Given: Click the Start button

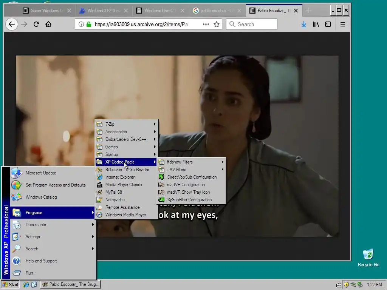Looking at the screenshot, I should click(x=10, y=285).
